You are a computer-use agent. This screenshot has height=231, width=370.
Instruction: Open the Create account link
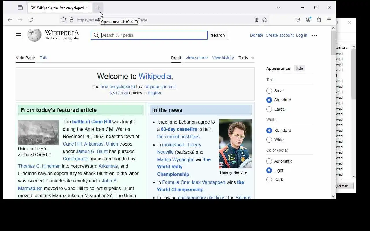pos(280,35)
